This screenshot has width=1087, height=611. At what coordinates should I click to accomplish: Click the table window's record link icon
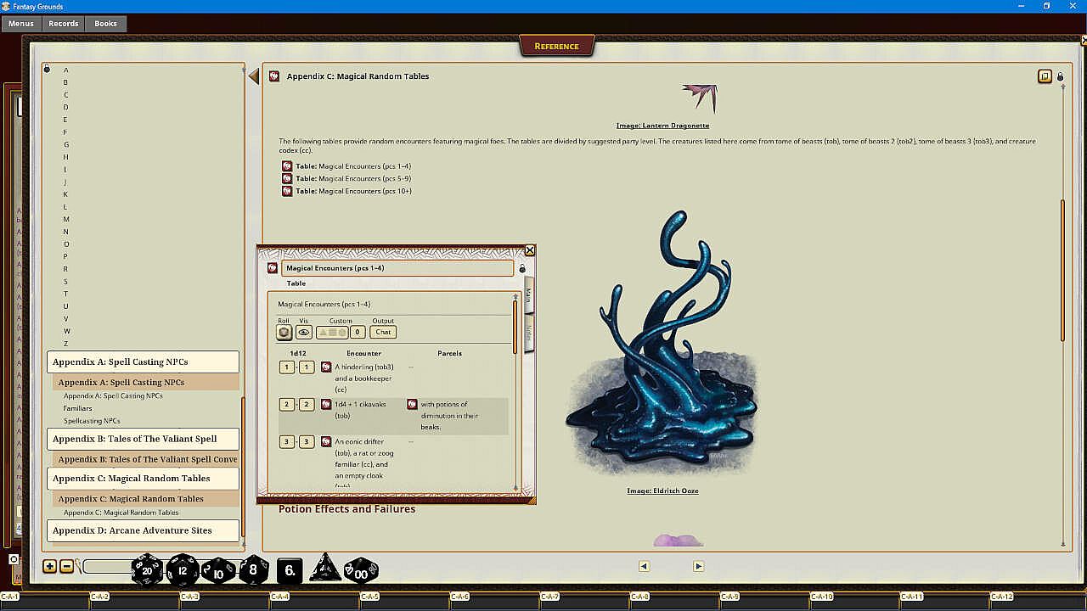[272, 268]
